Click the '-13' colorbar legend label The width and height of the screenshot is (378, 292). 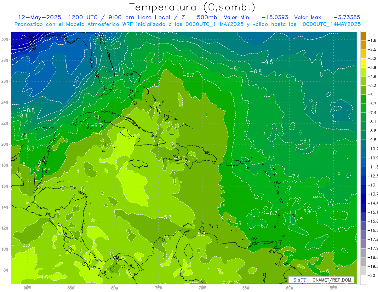coord(372,185)
